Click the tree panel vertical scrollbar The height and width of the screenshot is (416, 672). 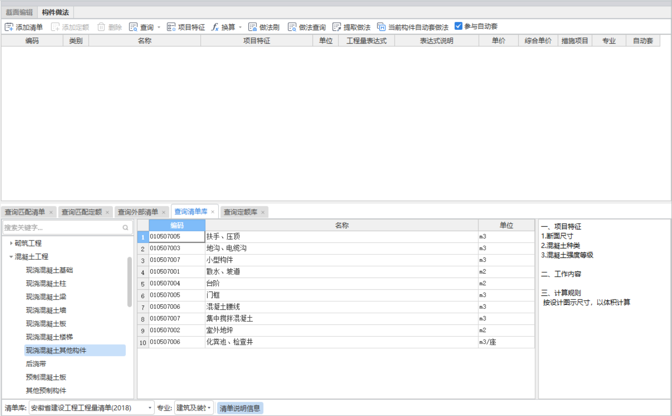tap(129, 282)
